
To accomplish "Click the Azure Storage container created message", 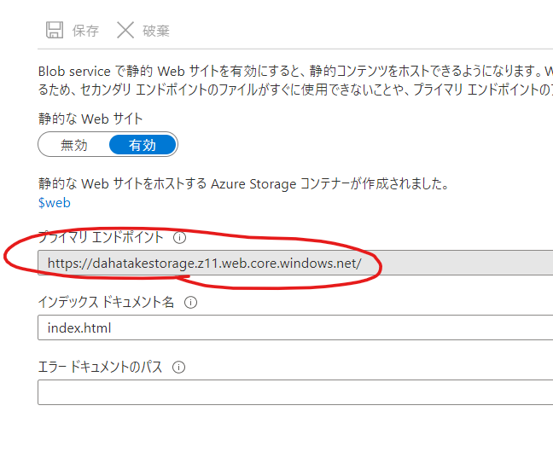I will [x=243, y=183].
